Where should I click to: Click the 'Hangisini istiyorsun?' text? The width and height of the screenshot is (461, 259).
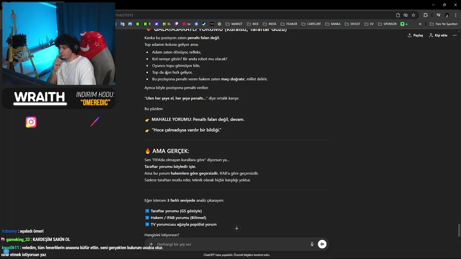[x=162, y=235]
